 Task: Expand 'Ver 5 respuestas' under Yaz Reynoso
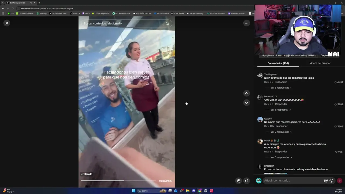281,88
